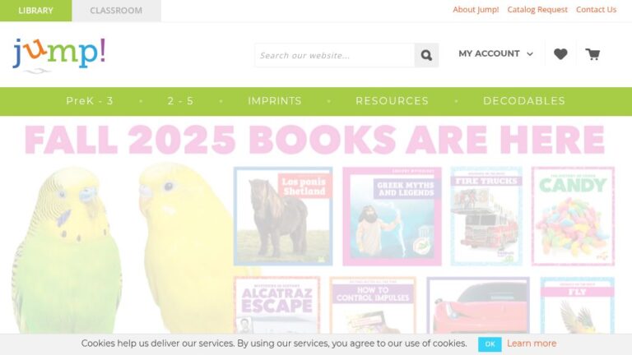
Task: Switch to the Library tab
Action: pyautogui.click(x=36, y=11)
